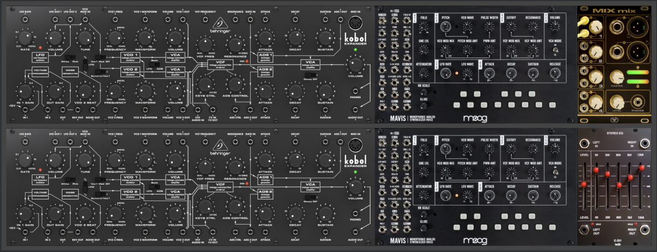Click the first top-row key pad on upper Mavis
Screen dimensions: 657x252
click(x=463, y=94)
